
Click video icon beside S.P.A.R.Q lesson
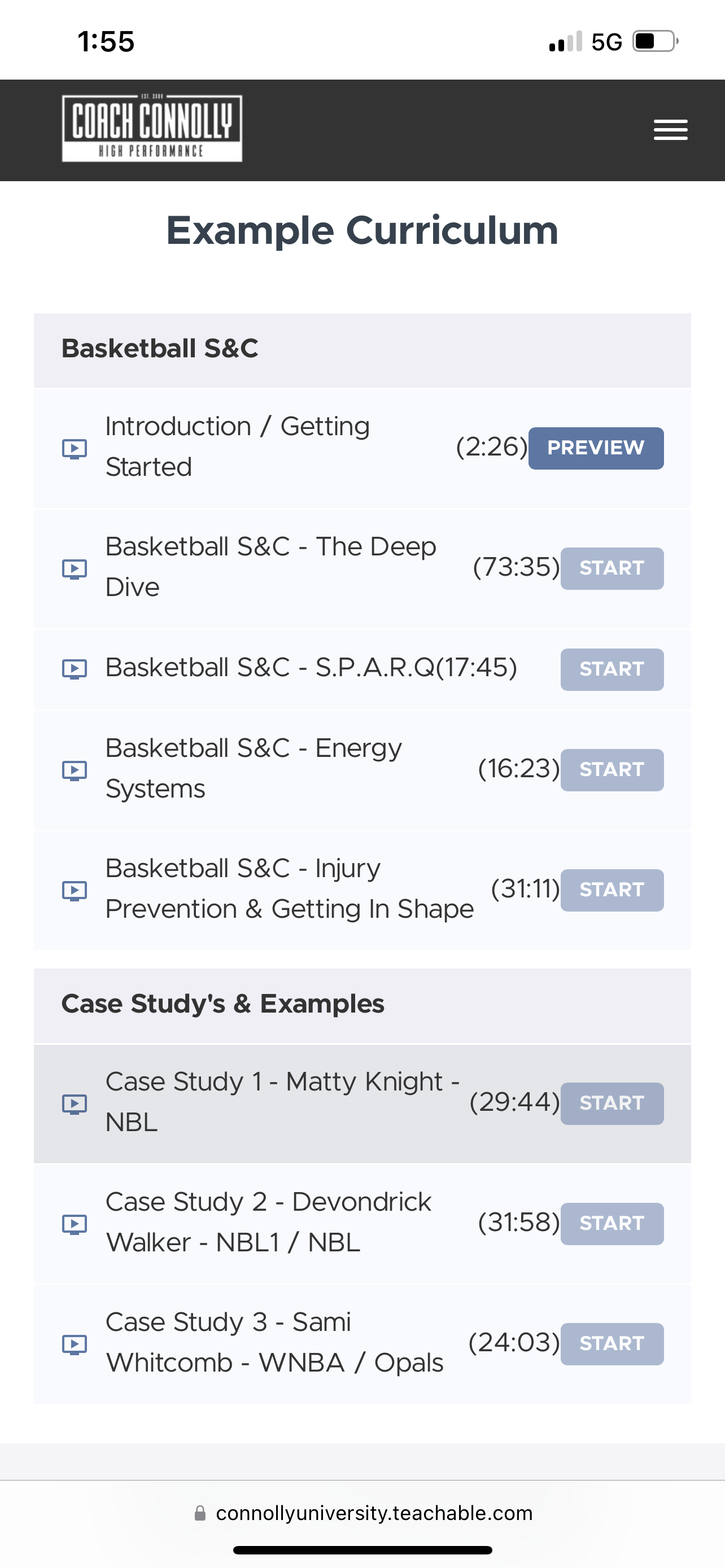coord(75,669)
